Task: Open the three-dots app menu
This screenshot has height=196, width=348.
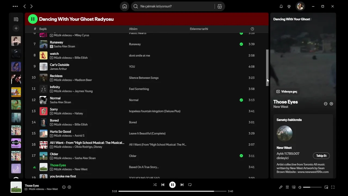Action: (x=15, y=6)
